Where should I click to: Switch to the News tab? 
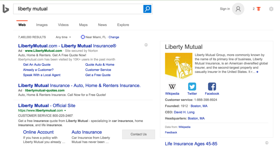click(102, 25)
